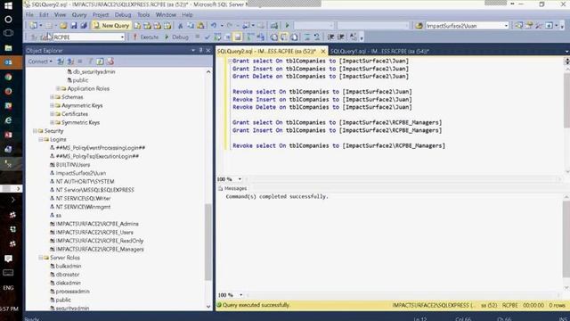Viewport: 570px width, 321px height.
Task: Collapse the Security folder node
Action: click(36, 131)
